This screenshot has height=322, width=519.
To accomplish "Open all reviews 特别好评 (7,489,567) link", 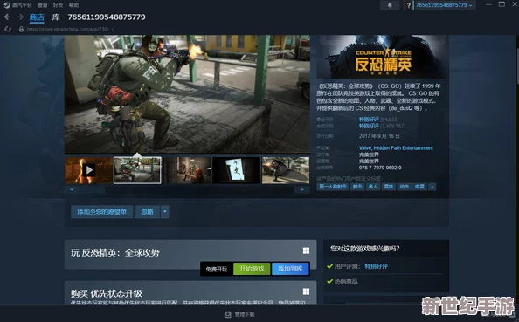I will pos(382,126).
